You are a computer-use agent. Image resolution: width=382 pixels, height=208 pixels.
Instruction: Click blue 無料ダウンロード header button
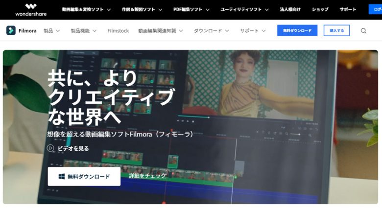click(x=297, y=30)
